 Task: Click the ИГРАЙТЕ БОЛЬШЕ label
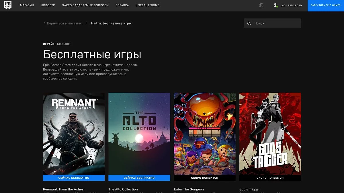pyautogui.click(x=56, y=44)
